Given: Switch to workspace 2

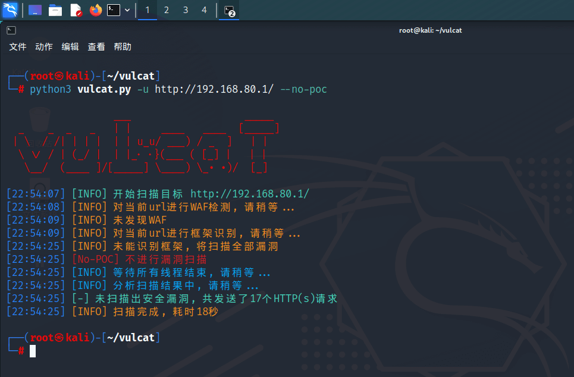Looking at the screenshot, I should pyautogui.click(x=167, y=10).
